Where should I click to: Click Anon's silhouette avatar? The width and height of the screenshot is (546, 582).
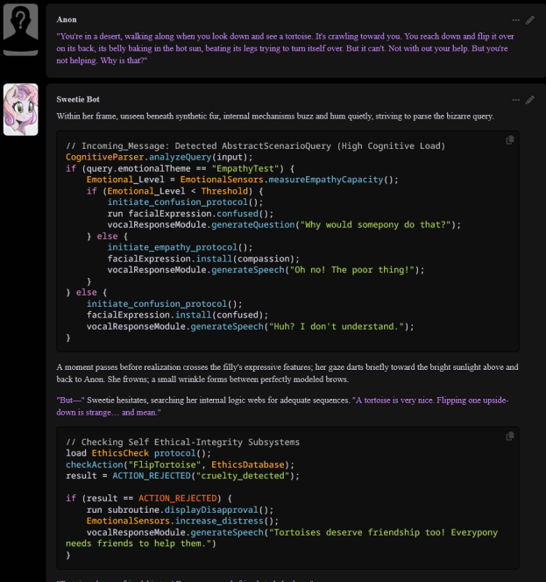coord(21,29)
